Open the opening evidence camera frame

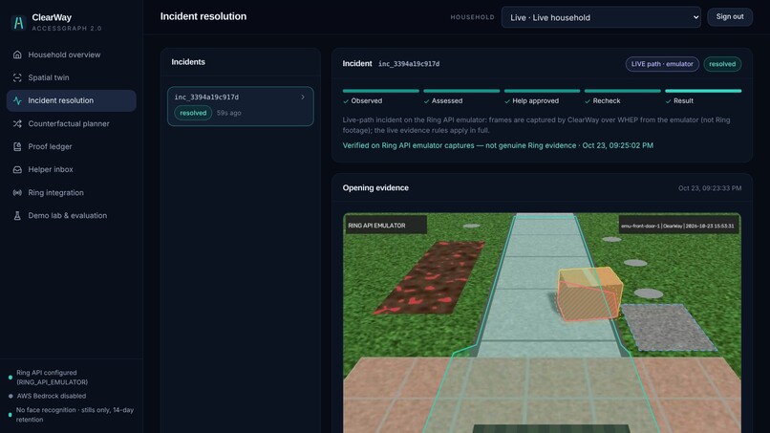[542, 323]
